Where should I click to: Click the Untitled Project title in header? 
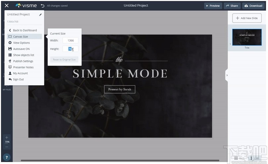(x=136, y=6)
